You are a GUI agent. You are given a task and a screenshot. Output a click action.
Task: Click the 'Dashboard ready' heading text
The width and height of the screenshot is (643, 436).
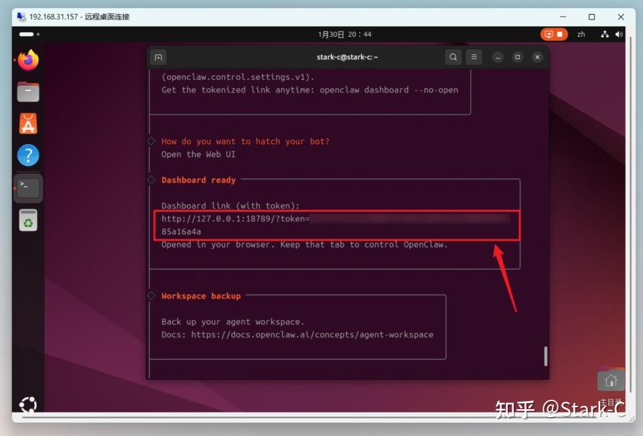(198, 180)
